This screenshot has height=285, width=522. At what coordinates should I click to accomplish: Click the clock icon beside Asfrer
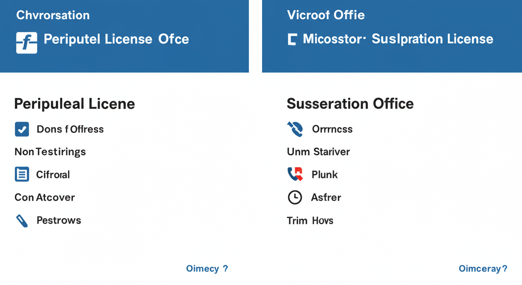pos(295,197)
